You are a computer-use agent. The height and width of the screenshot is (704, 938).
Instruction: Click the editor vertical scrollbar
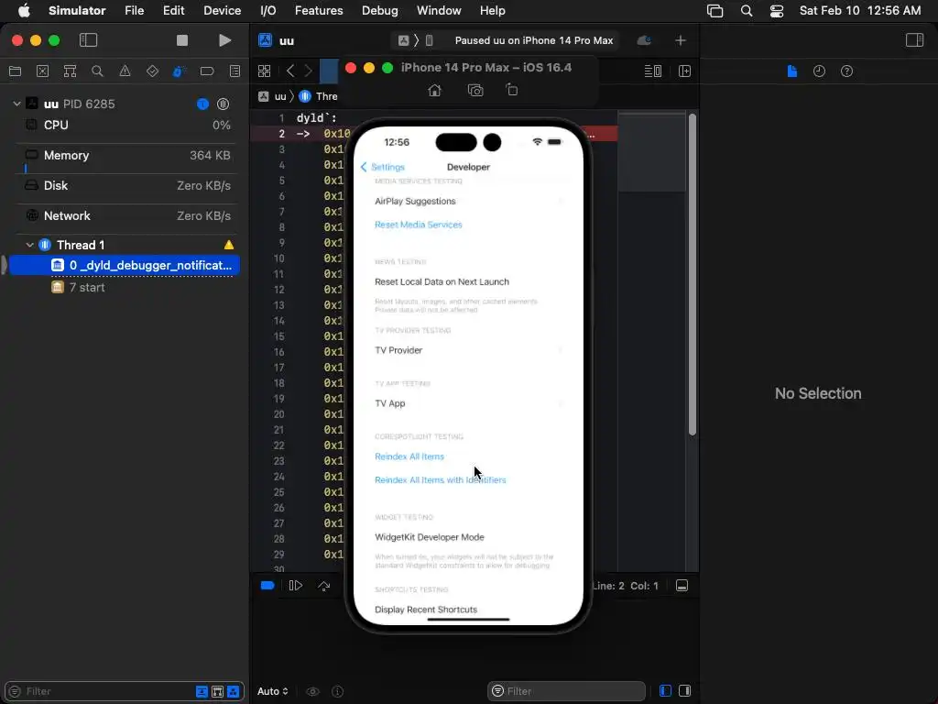[693, 274]
